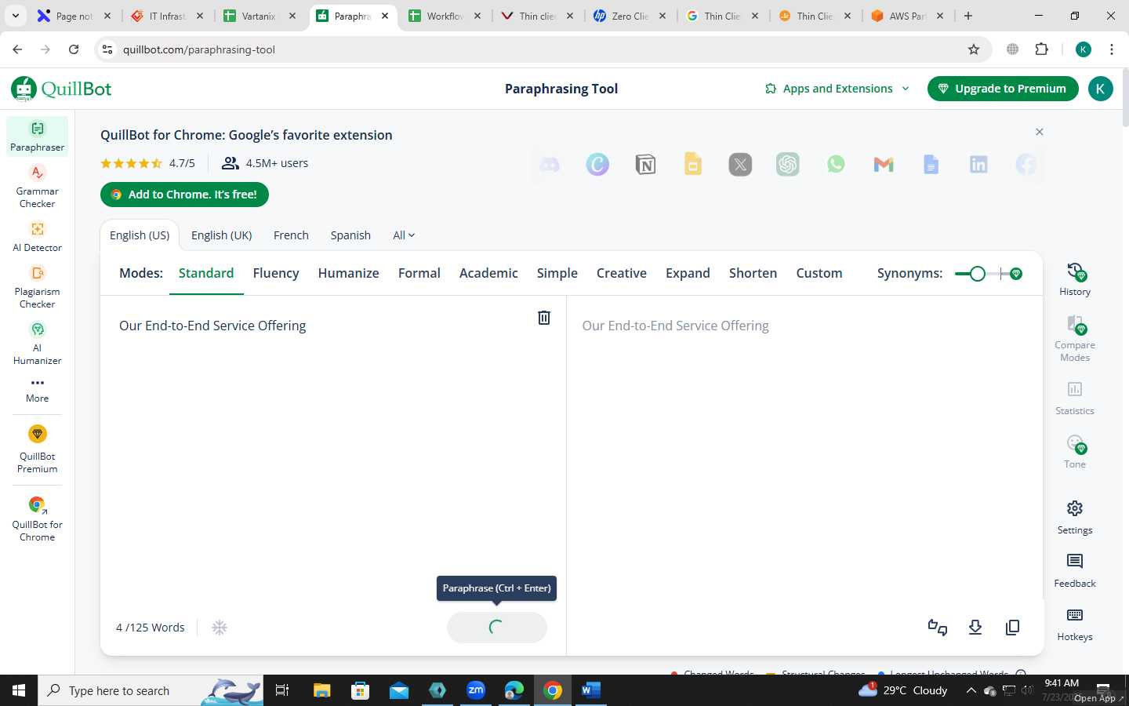
Task: Download the paraphrased output
Action: [975, 628]
